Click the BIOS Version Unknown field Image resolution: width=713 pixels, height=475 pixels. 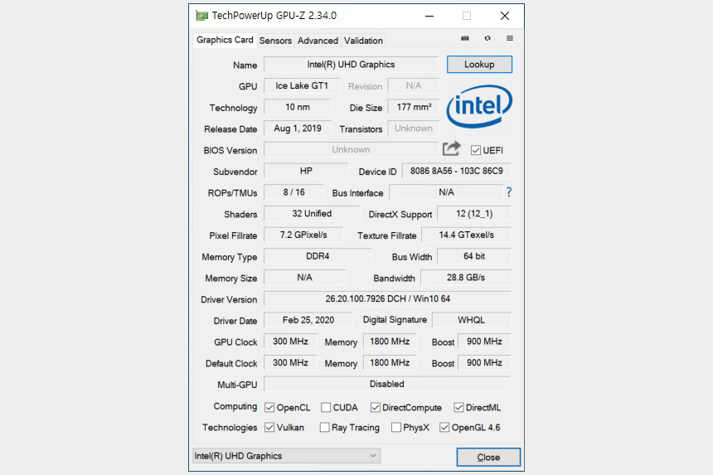pos(351,150)
